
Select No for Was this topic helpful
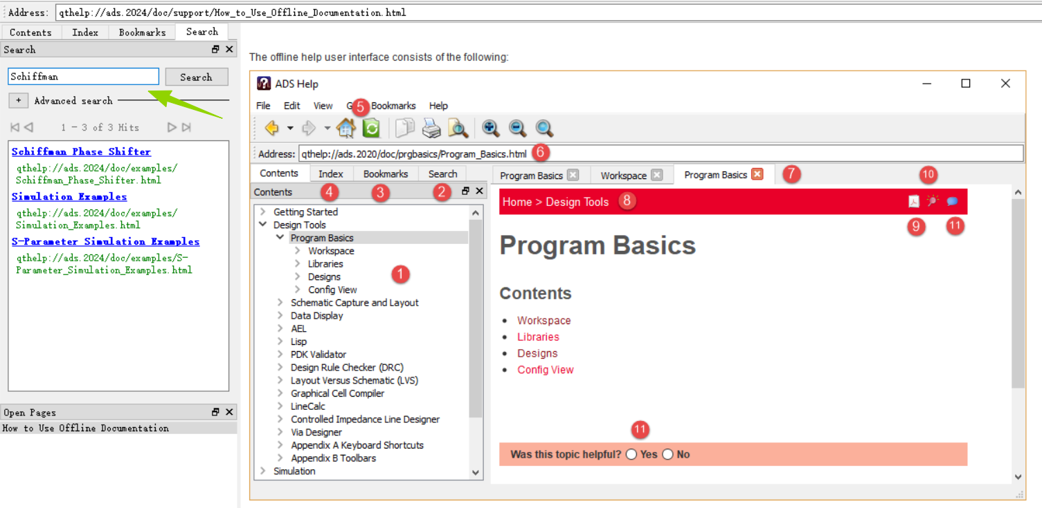tap(667, 454)
